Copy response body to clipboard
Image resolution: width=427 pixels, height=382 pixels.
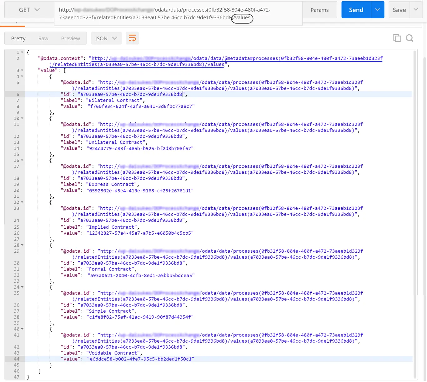(x=397, y=38)
